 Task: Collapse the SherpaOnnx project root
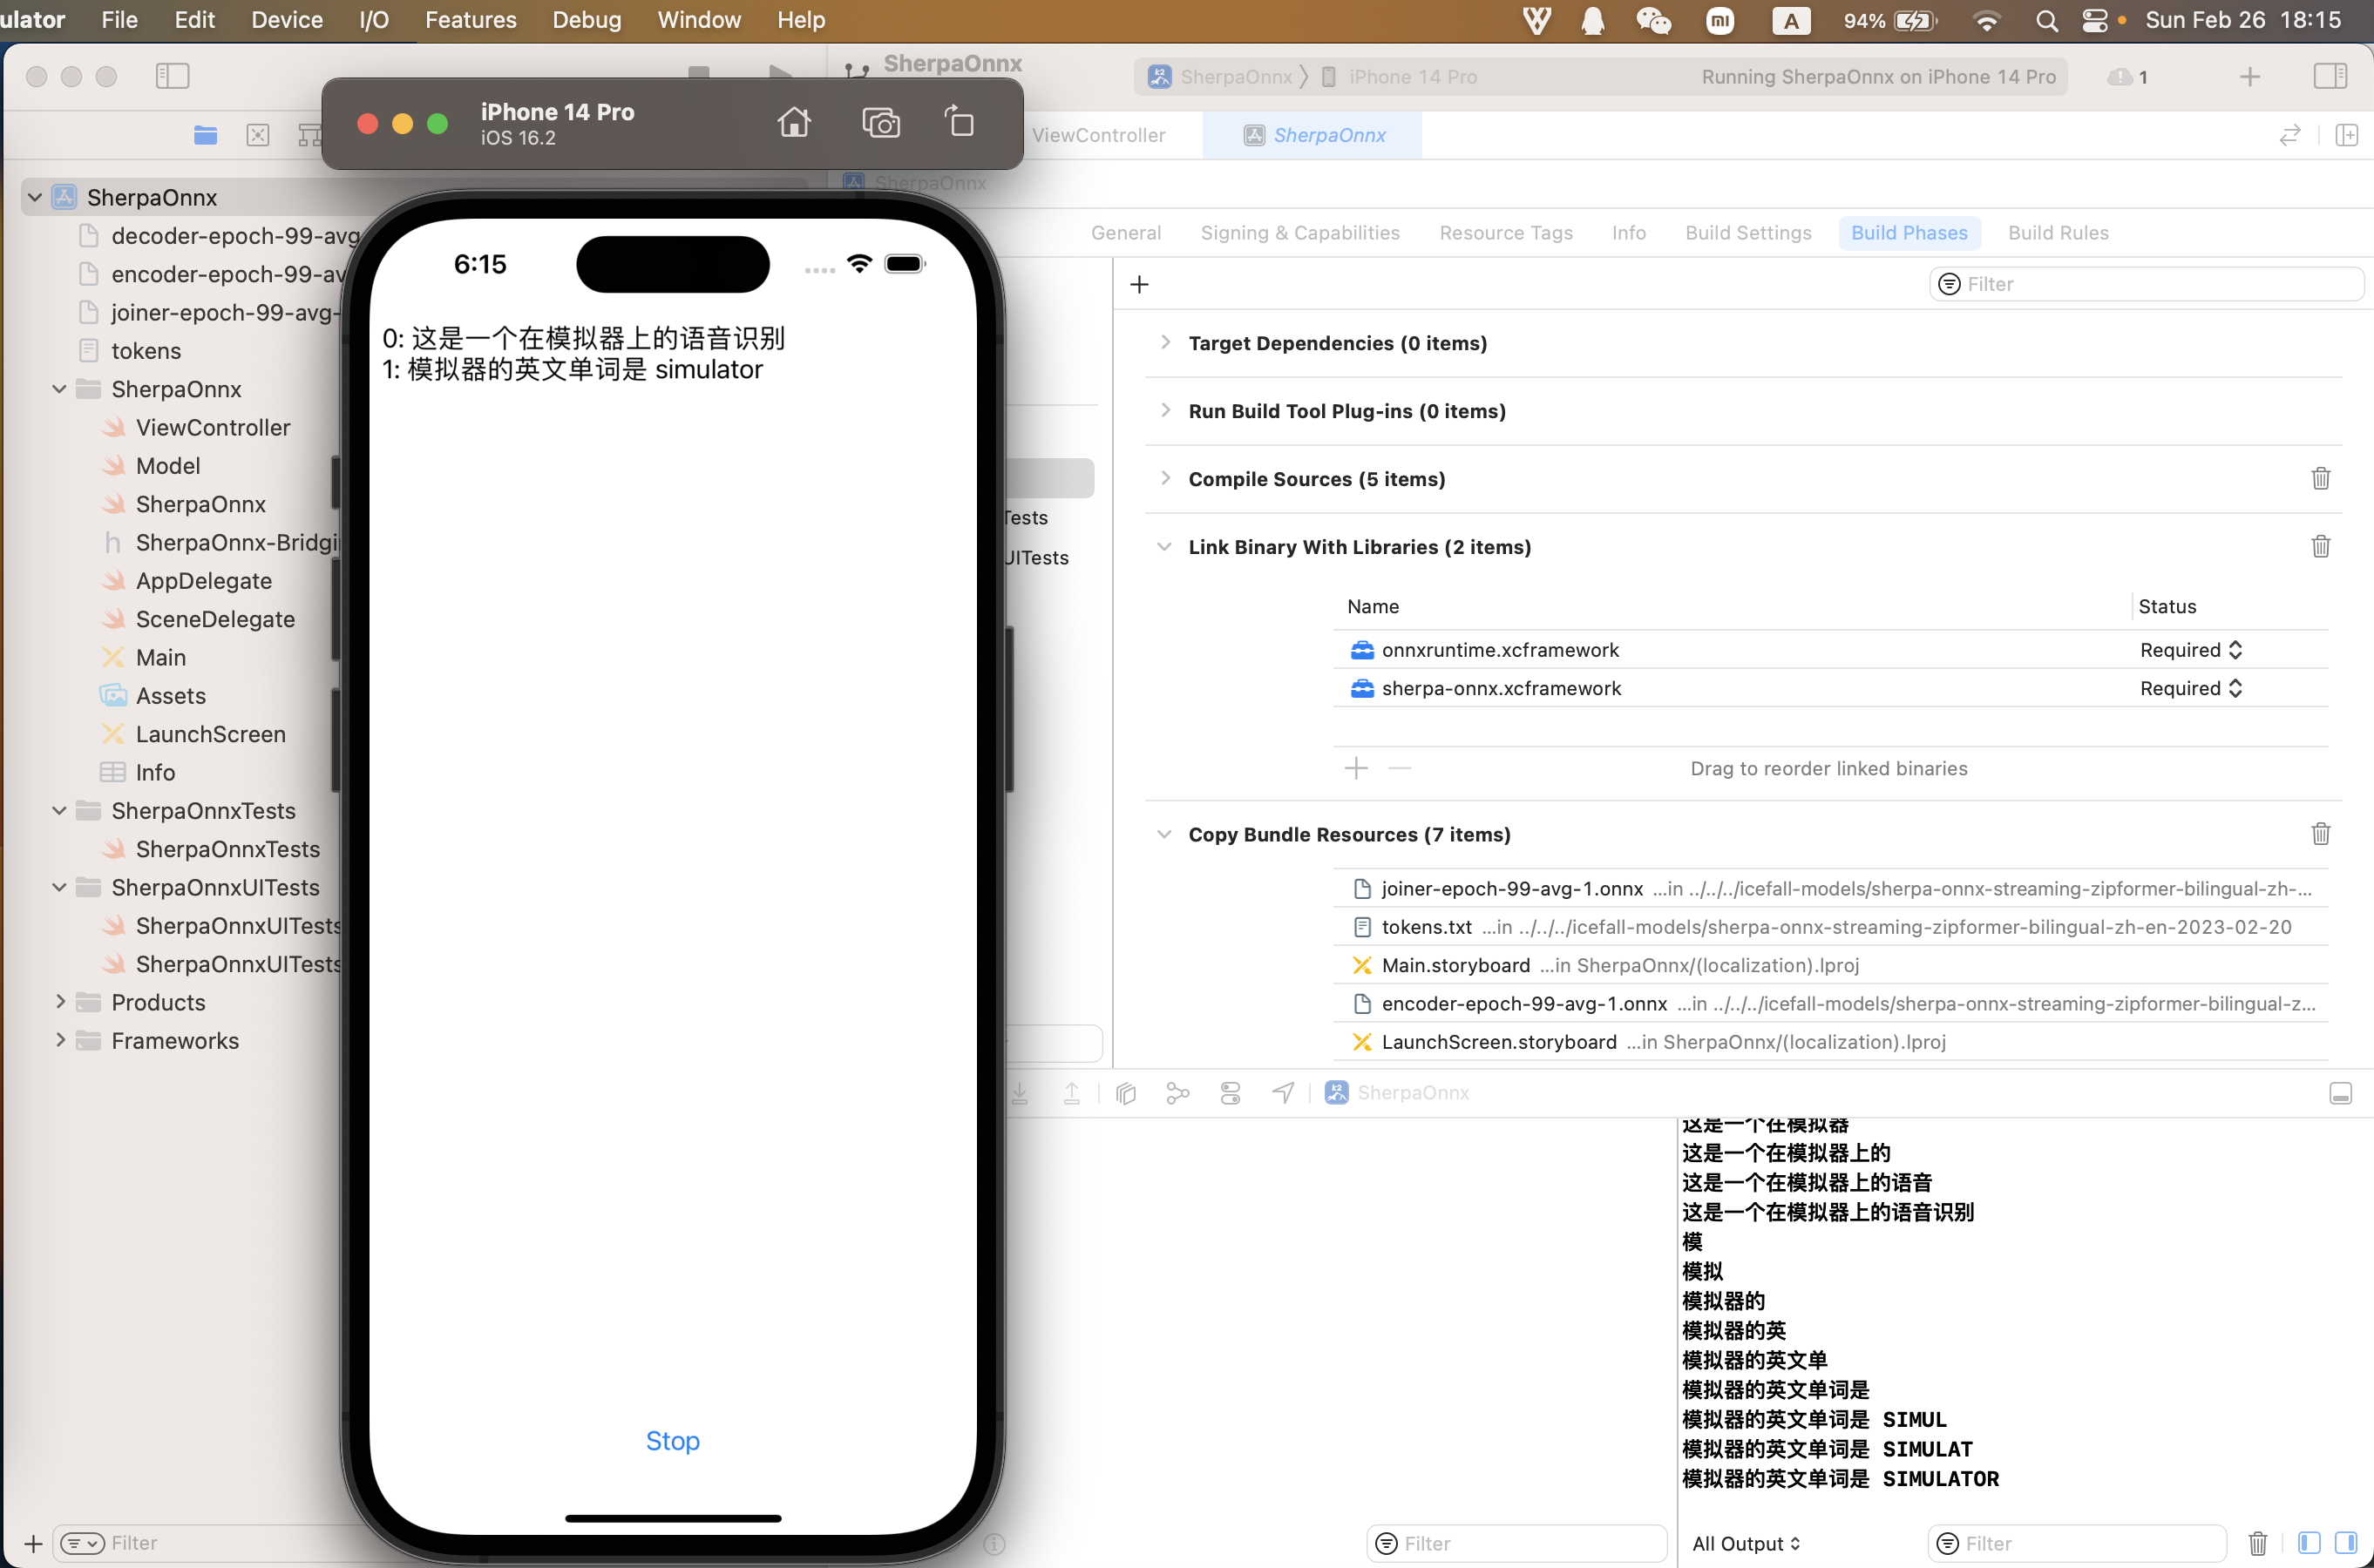(x=35, y=197)
